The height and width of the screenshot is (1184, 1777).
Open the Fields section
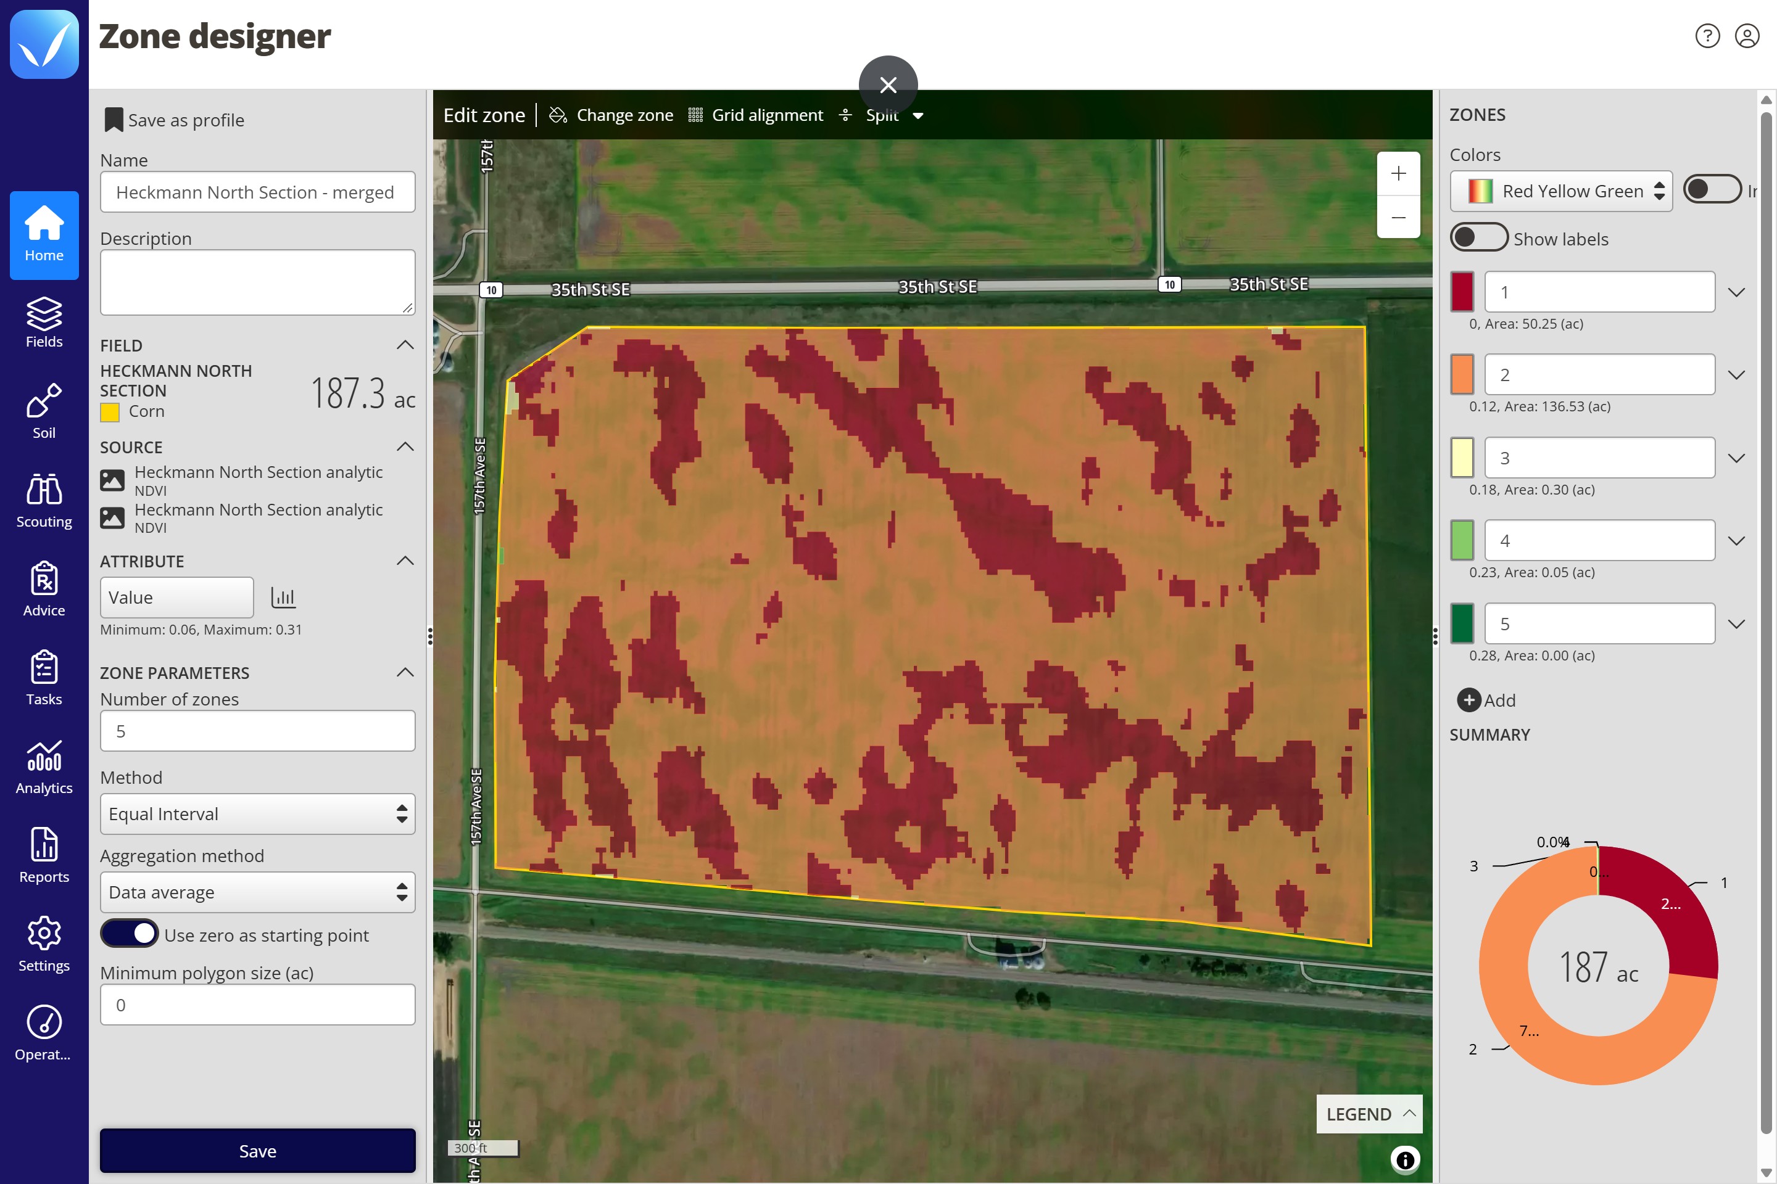tap(44, 323)
